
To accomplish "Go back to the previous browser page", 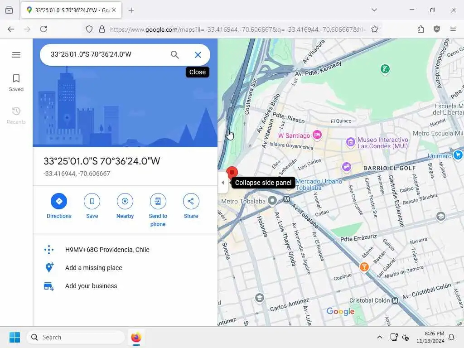I will [x=11, y=29].
